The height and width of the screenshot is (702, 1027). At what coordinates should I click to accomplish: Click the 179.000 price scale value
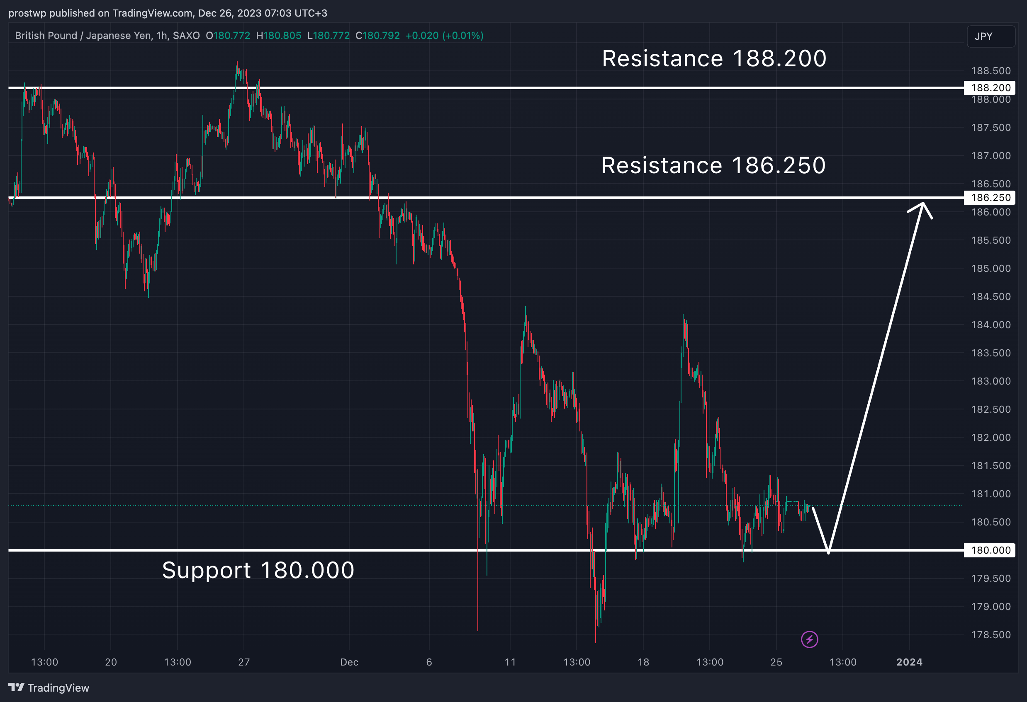(991, 607)
